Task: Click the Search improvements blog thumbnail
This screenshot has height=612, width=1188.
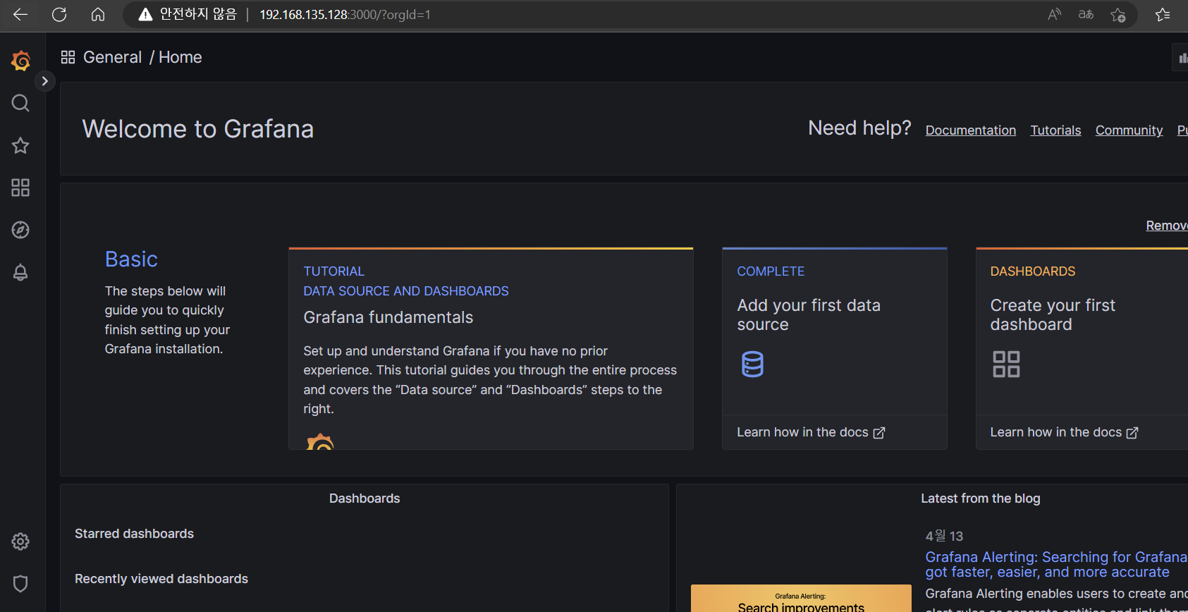Action: (801, 598)
